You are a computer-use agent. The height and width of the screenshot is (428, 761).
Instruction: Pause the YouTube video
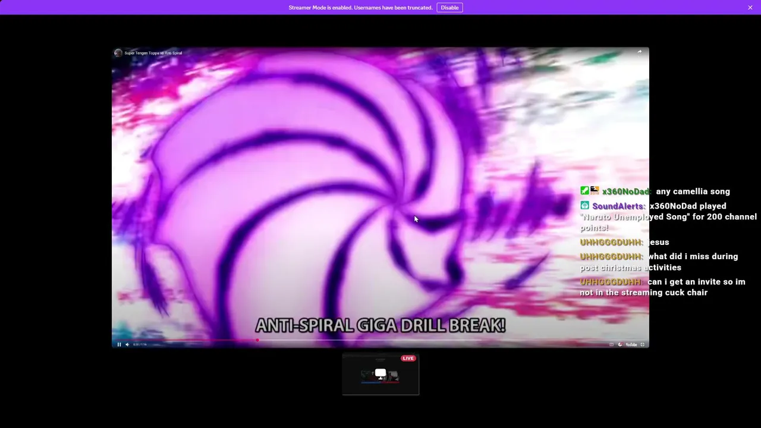[x=119, y=344]
